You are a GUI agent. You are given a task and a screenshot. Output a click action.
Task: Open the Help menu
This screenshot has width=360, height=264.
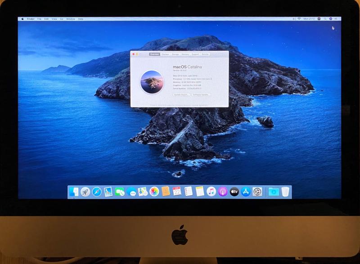tap(81, 19)
